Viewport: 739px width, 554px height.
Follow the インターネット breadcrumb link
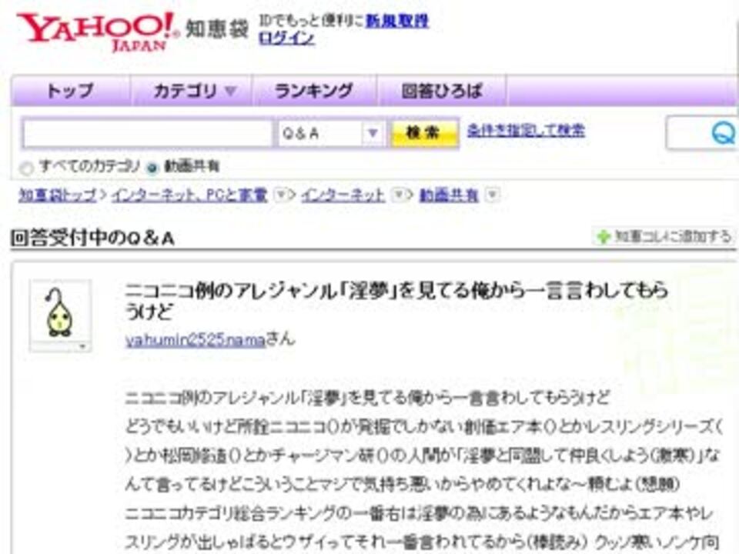pyautogui.click(x=343, y=195)
